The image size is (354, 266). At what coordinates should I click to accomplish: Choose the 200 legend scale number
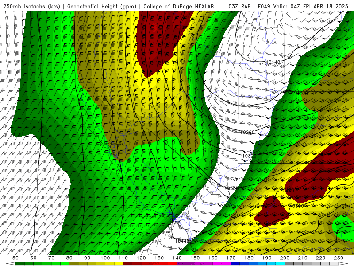[x=285, y=258]
